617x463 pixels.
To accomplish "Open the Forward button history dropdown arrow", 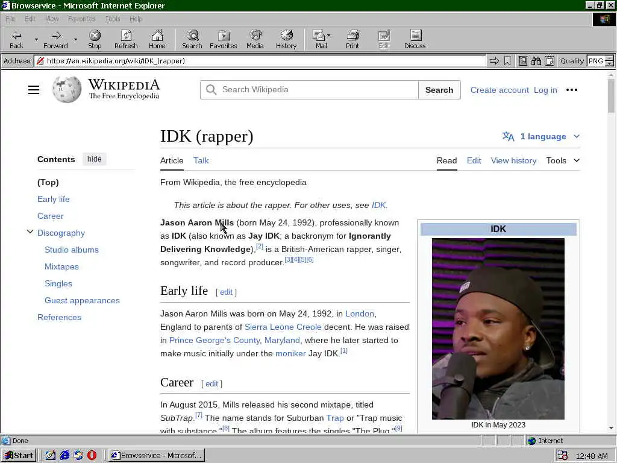I will pos(75,39).
